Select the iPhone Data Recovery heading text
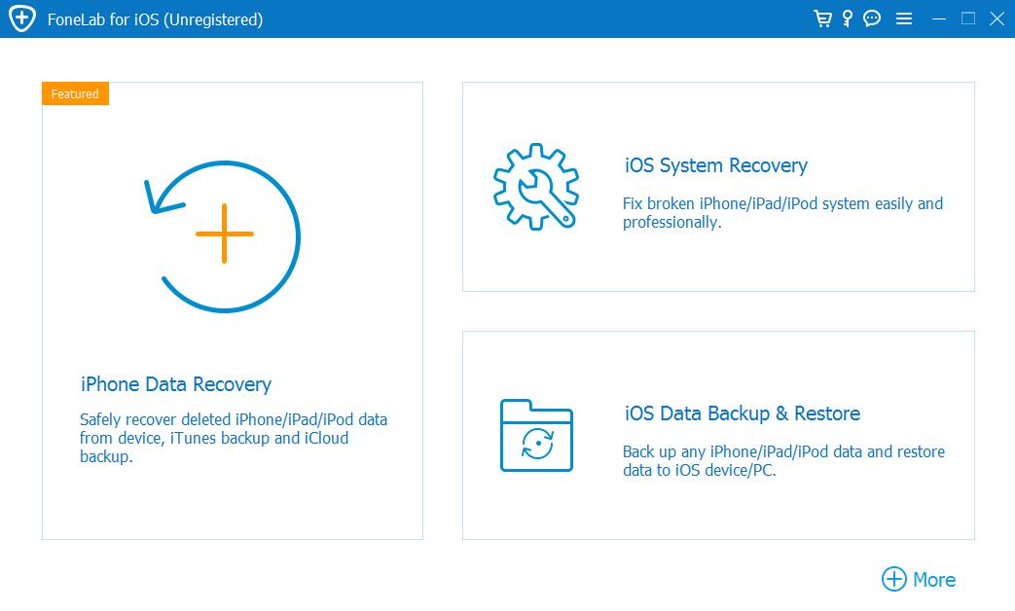Viewport: 1015px width, 611px height. (175, 384)
